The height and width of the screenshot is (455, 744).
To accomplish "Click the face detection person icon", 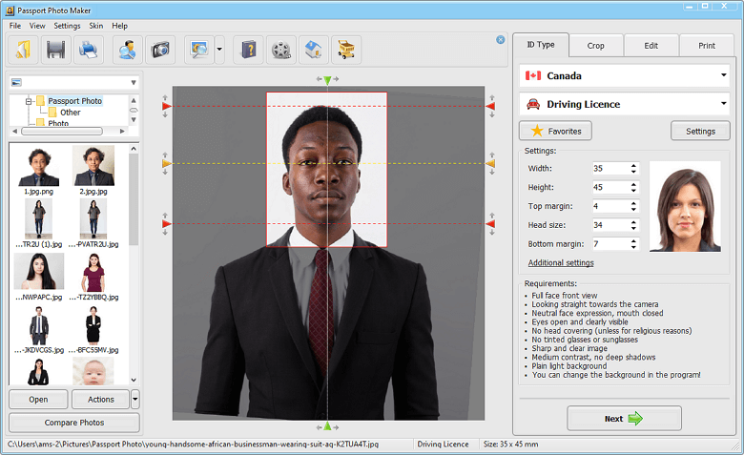I will point(127,50).
